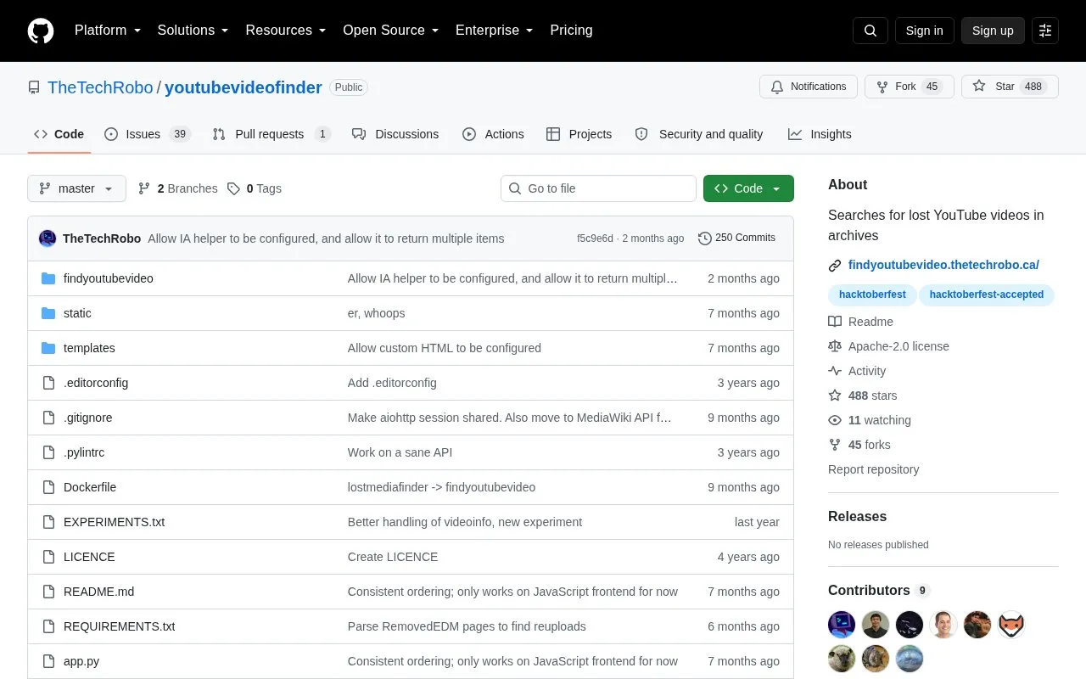Open the README.md file
The height and width of the screenshot is (679, 1086).
pos(98,592)
